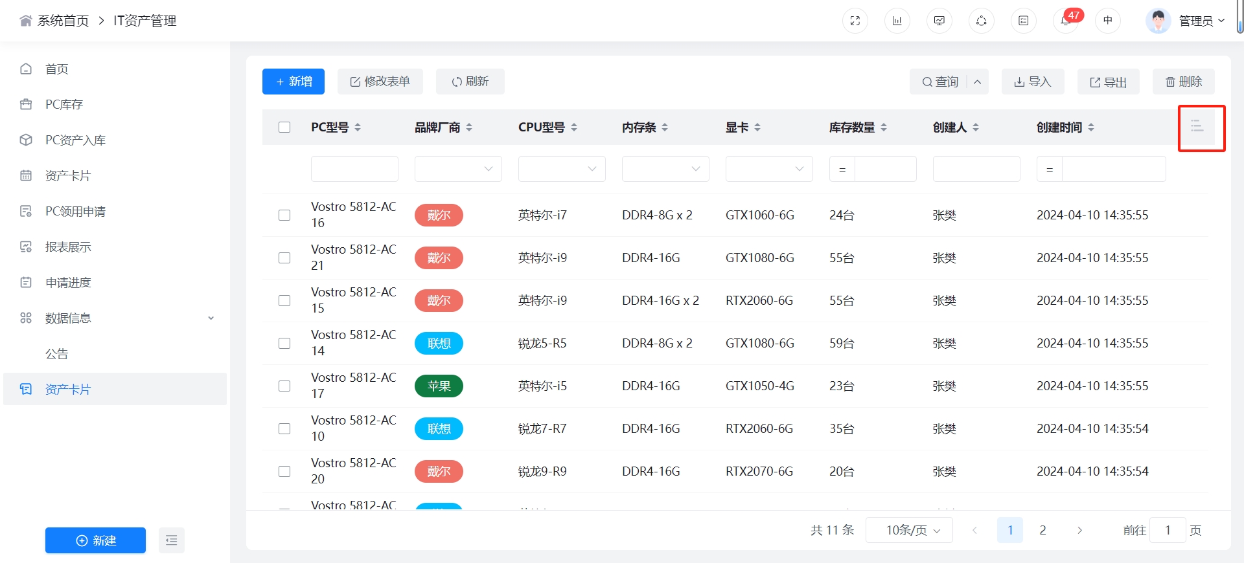Image resolution: width=1244 pixels, height=563 pixels.
Task: Open the list panel icon in header
Action: click(x=1024, y=21)
